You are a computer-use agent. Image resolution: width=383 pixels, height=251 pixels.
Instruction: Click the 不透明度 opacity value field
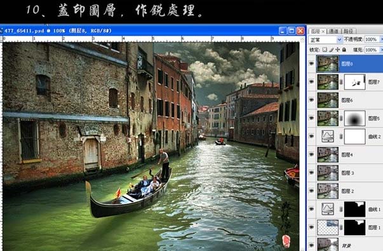[x=372, y=39]
